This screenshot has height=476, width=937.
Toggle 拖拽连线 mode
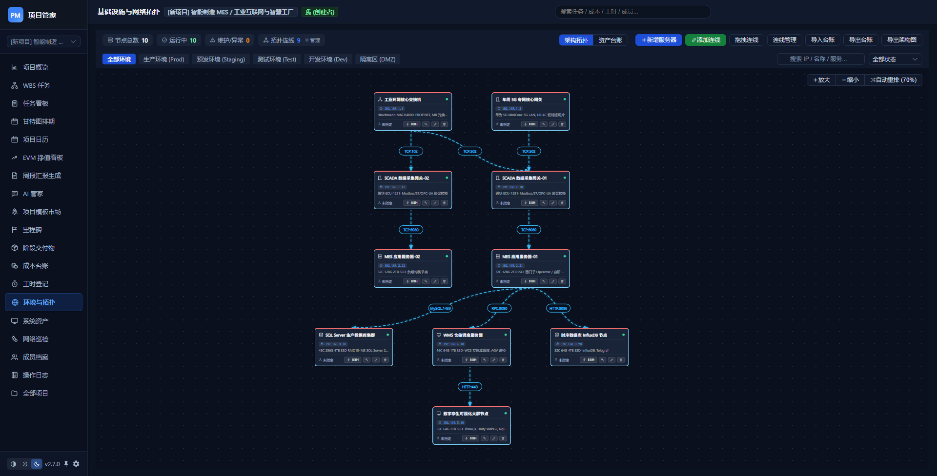[746, 40]
